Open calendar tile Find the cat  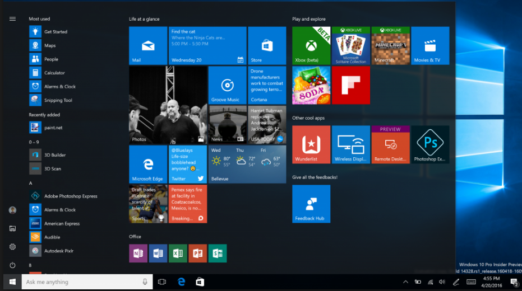point(207,45)
